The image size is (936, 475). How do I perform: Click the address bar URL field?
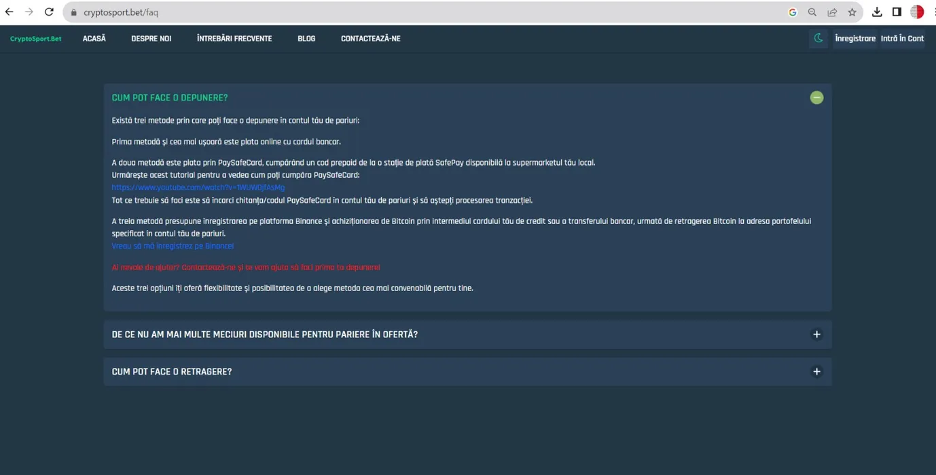(x=408, y=12)
